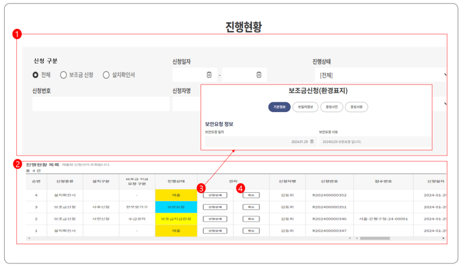Image resolution: width=463 pixels, height=267 pixels.
Task: Click the 신청종류 column header
Action: pyautogui.click(x=65, y=181)
